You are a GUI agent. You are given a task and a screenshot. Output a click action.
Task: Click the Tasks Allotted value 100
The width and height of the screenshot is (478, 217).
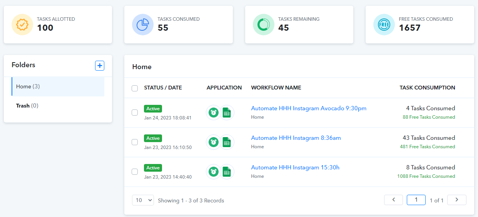45,28
